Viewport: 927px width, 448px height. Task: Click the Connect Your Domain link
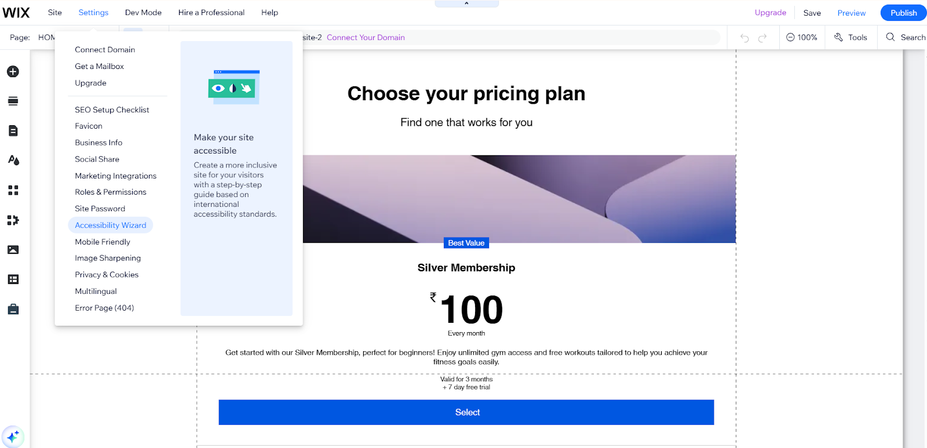click(x=366, y=37)
